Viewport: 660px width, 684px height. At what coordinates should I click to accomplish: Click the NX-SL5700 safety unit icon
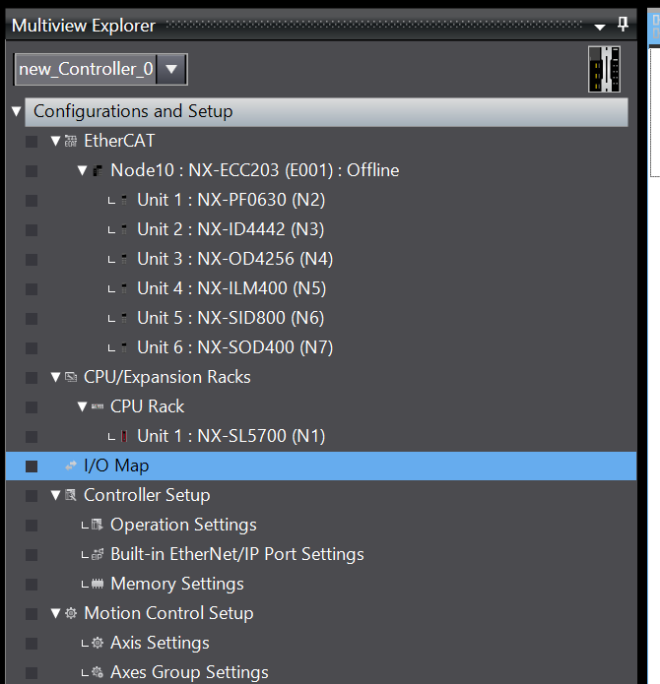tap(124, 436)
